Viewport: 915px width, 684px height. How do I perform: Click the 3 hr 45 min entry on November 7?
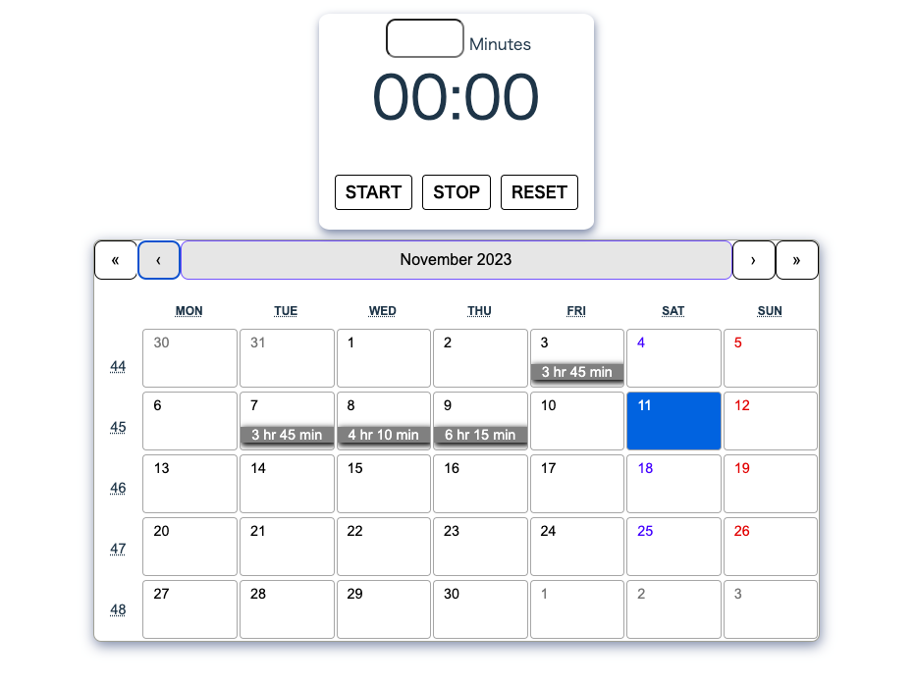(x=287, y=436)
